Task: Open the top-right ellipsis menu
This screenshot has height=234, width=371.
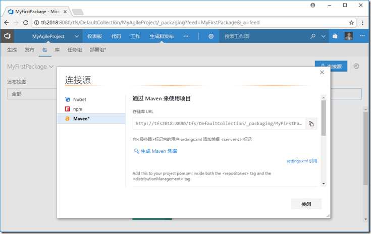Action: point(362,36)
